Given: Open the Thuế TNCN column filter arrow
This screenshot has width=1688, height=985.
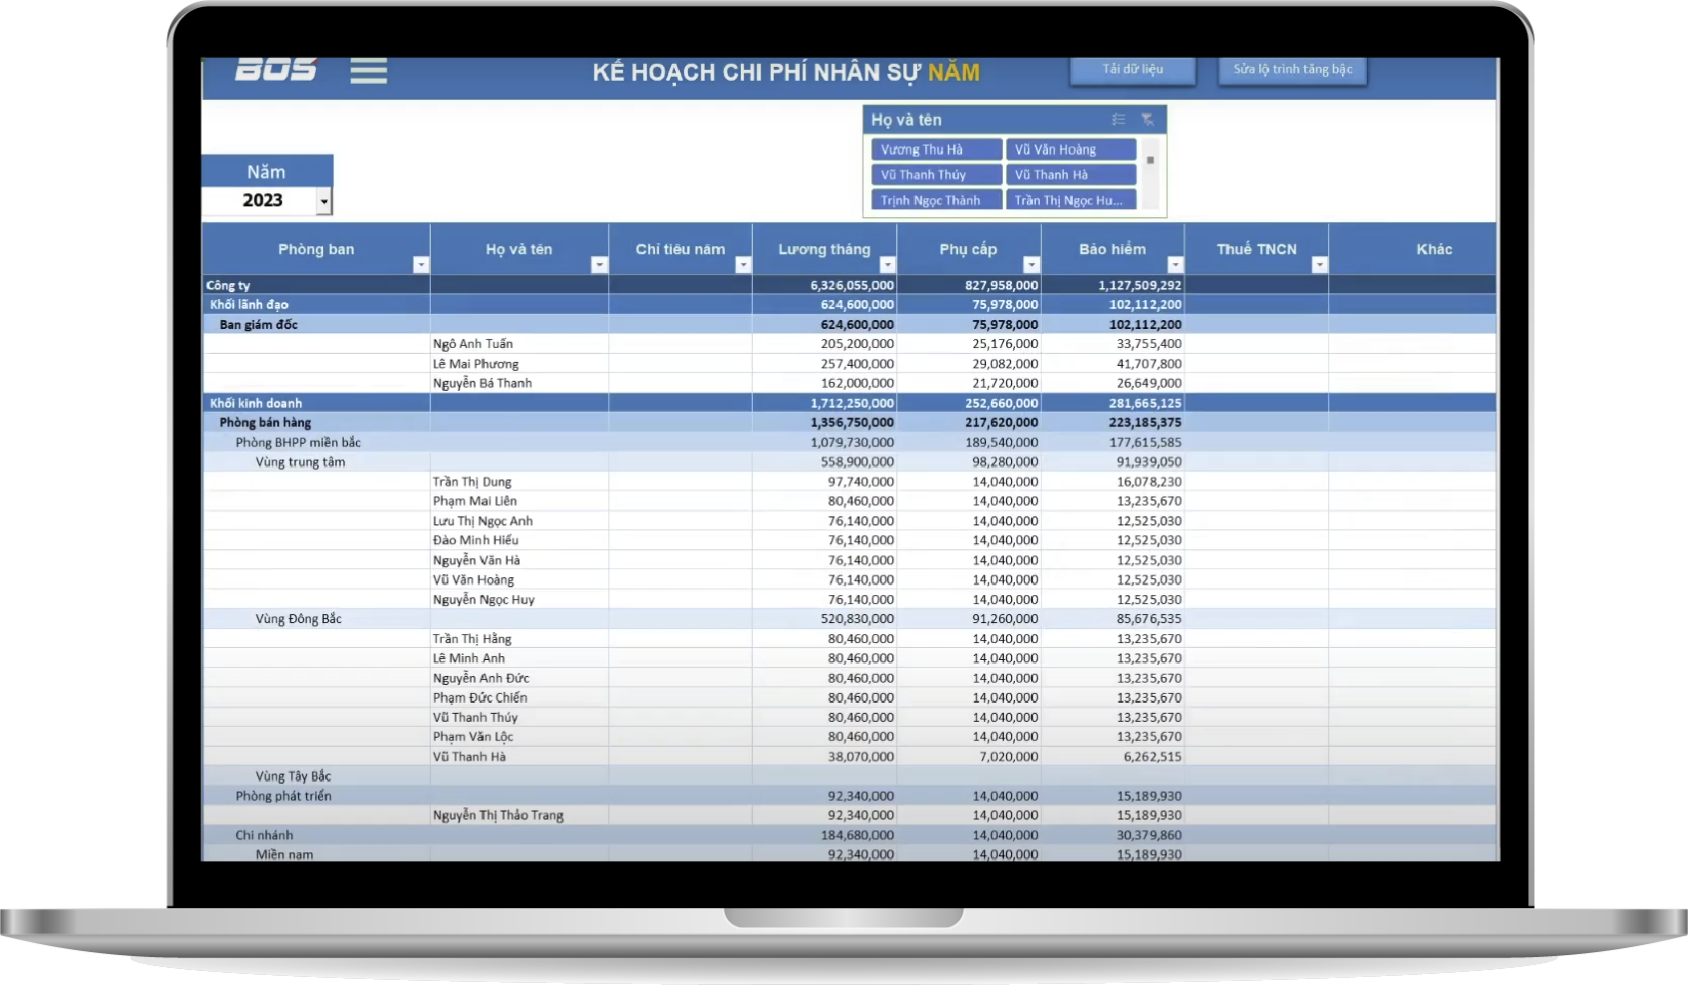Looking at the screenshot, I should 1319,264.
